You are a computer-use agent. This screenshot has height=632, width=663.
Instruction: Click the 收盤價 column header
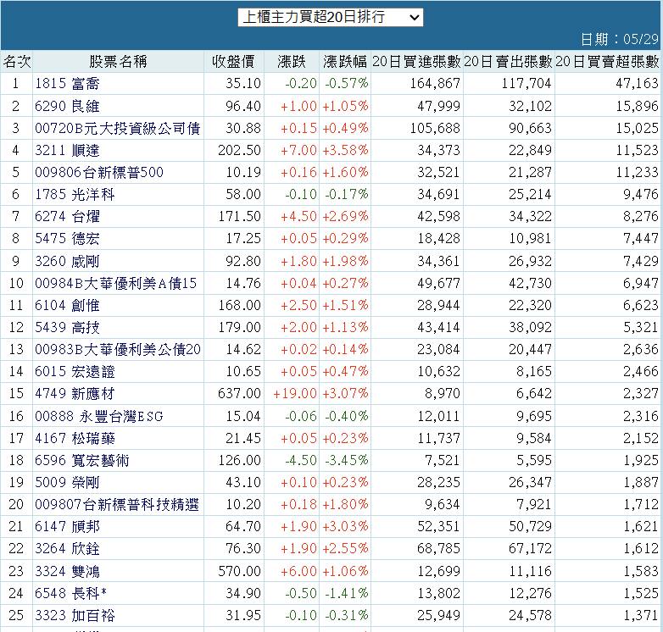coord(233,62)
